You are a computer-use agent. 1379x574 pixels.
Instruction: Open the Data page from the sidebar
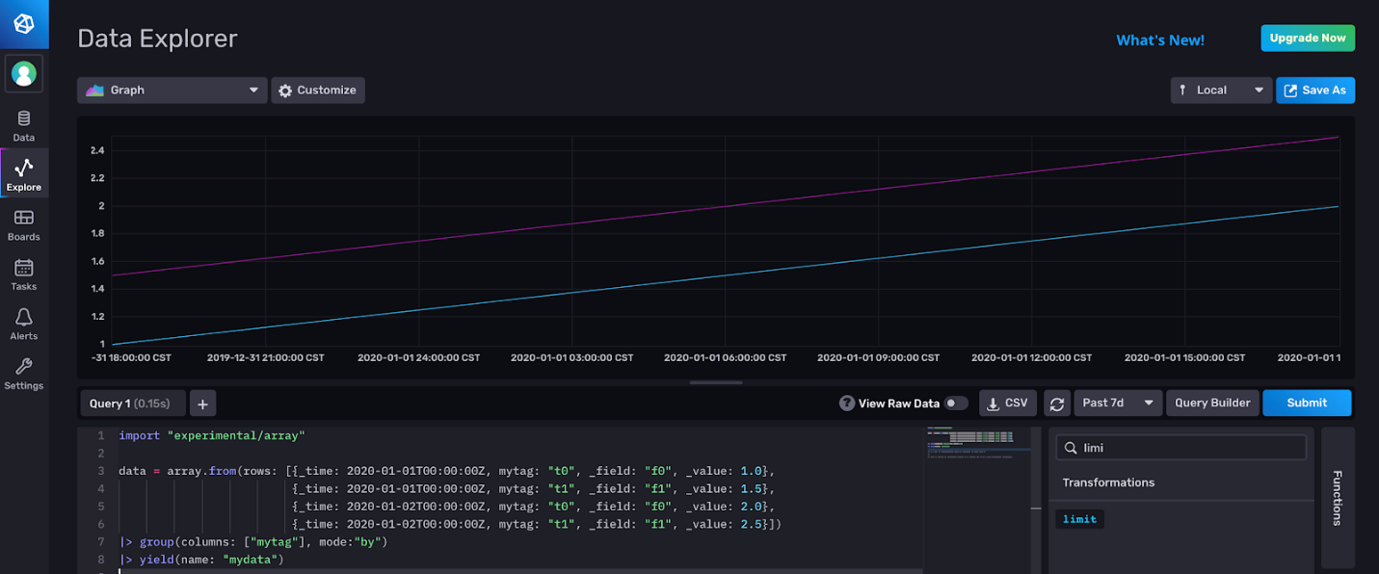[23, 125]
